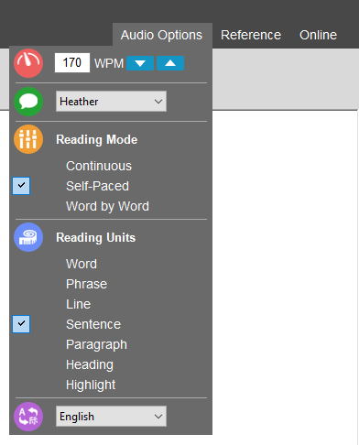Select Continuous reading mode
Image resolution: width=359 pixels, height=445 pixels.
pos(99,166)
